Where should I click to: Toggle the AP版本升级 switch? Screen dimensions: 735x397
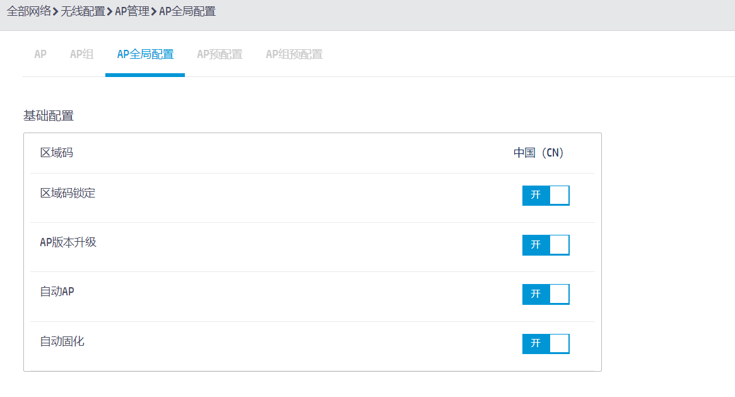546,245
